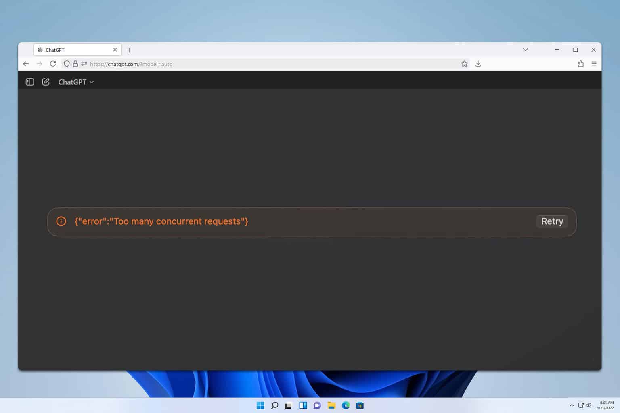The image size is (620, 413).
Task: Select the error text "Too many concurrent requests"
Action: [x=178, y=221]
